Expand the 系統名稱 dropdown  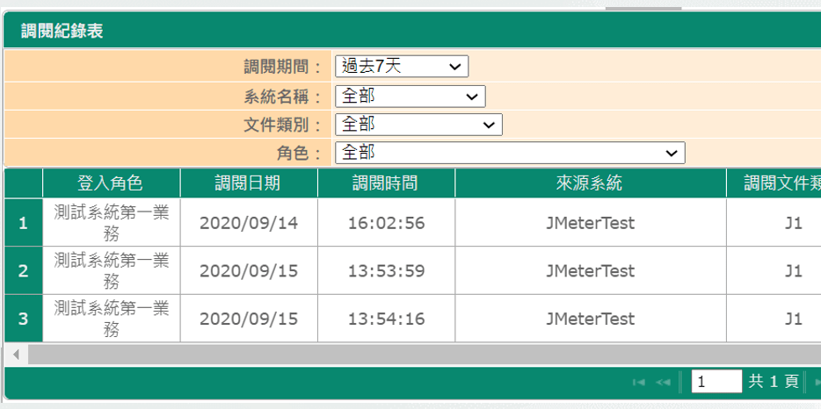410,96
